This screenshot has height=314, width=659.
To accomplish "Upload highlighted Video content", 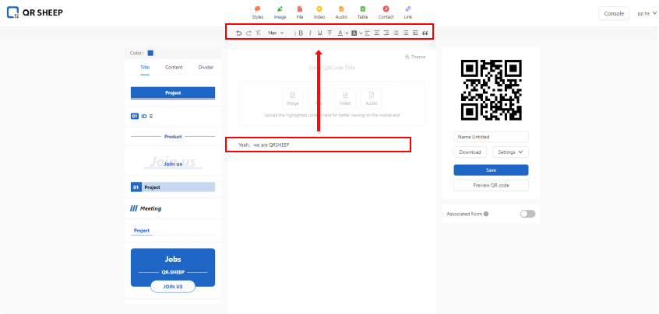I will (345, 98).
